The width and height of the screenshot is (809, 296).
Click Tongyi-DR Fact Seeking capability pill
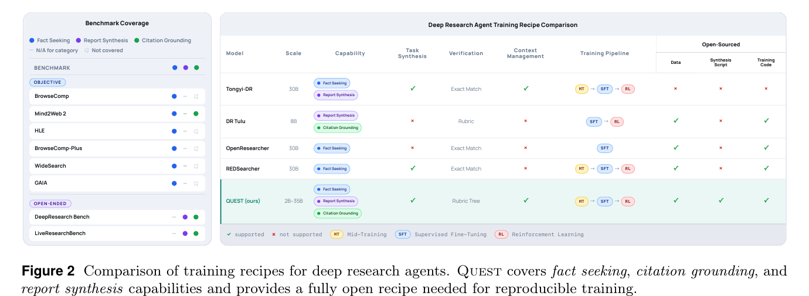(x=332, y=83)
